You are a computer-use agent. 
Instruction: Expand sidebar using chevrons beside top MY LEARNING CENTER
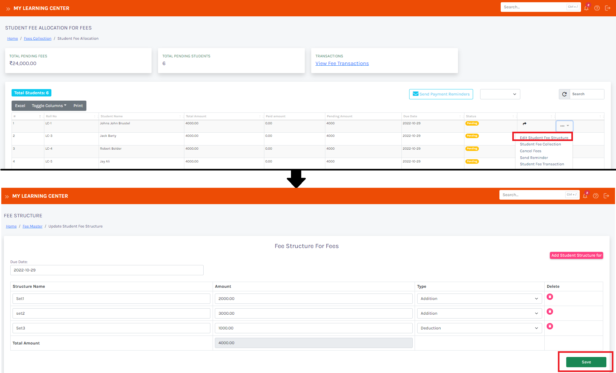(8, 9)
